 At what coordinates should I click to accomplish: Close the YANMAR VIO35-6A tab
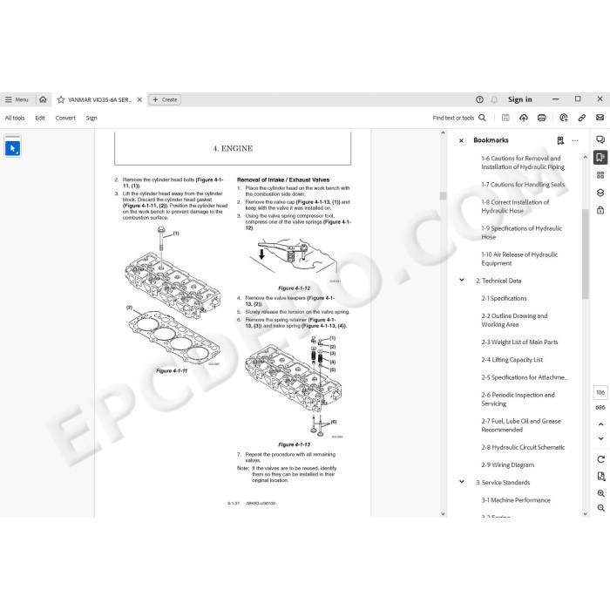click(x=139, y=99)
